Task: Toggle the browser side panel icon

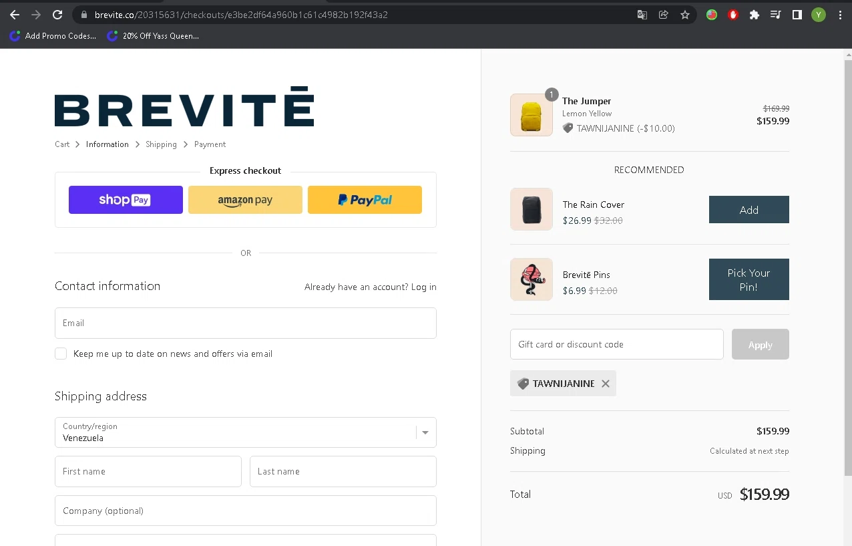Action: [x=797, y=15]
